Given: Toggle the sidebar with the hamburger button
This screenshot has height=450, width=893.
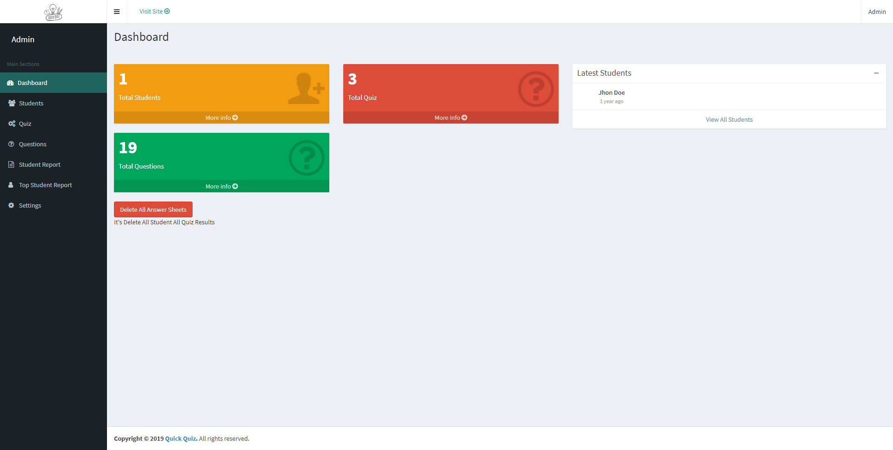Looking at the screenshot, I should [117, 11].
